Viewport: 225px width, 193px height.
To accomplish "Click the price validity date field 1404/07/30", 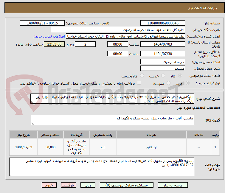I will [x=162, y=54].
